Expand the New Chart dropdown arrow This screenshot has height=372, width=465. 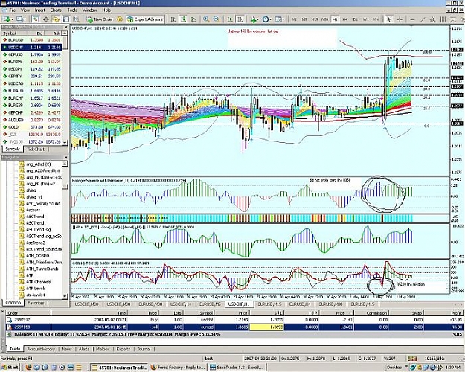click(x=12, y=19)
